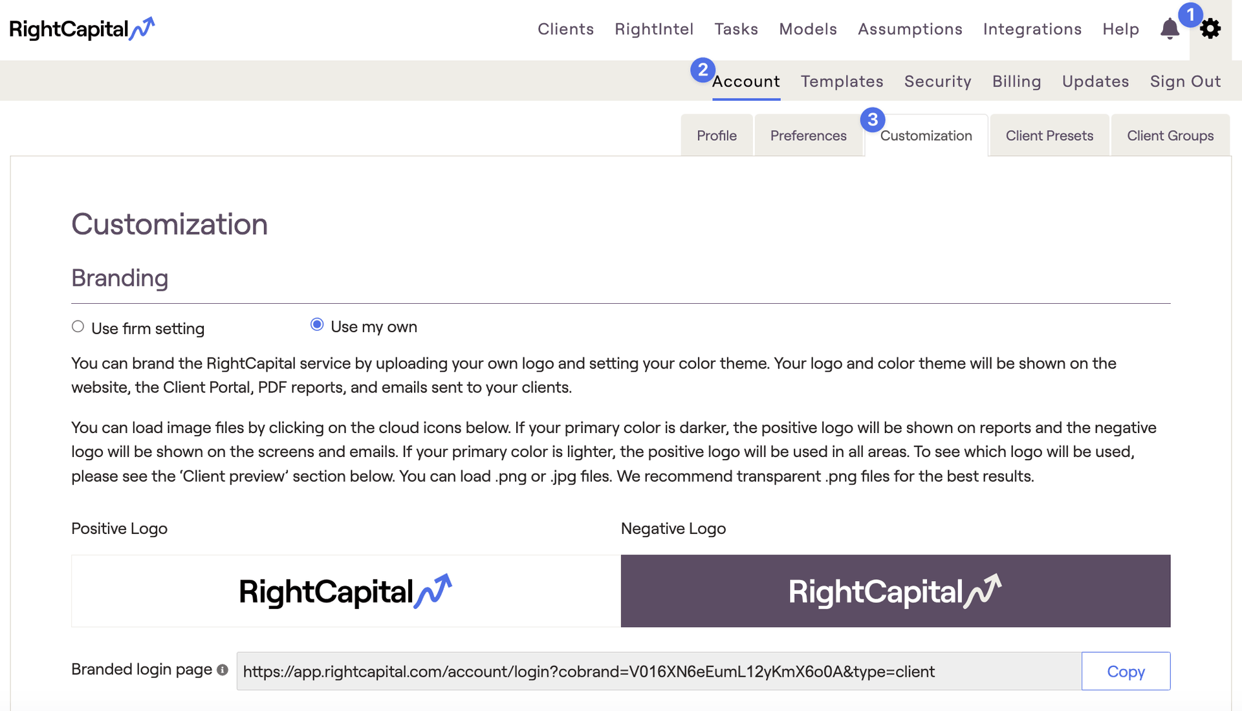Screen dimensions: 1242x711
Task: Open the Help menu
Action: pos(1121,29)
